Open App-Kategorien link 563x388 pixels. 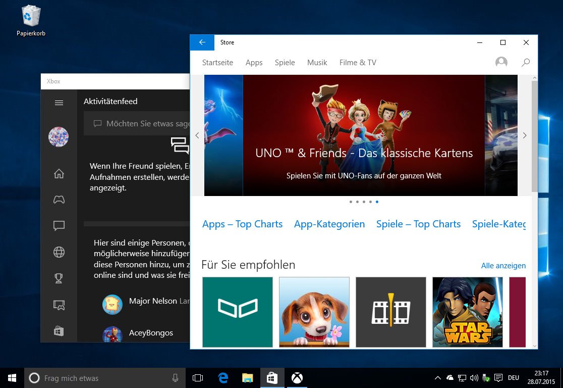[329, 224]
